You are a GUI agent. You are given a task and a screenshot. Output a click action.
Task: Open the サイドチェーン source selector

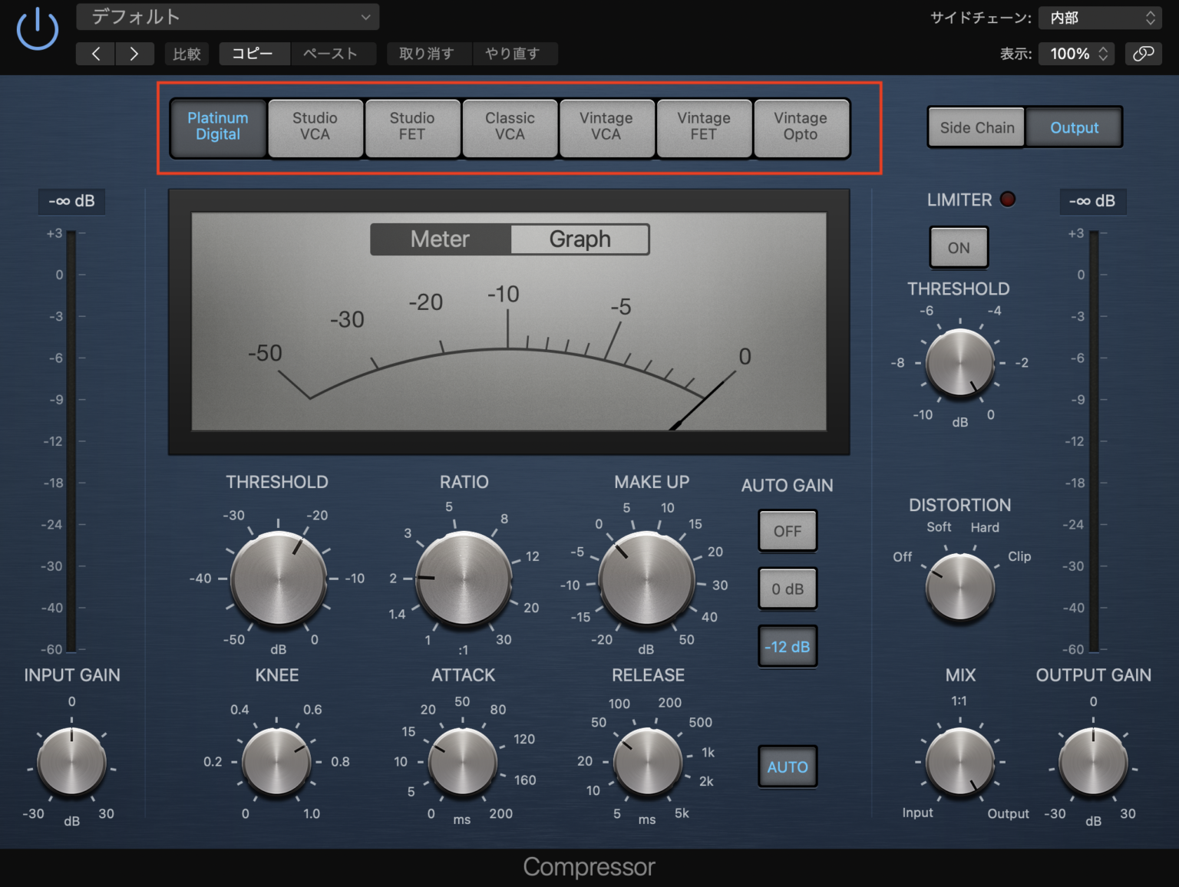pos(1099,17)
